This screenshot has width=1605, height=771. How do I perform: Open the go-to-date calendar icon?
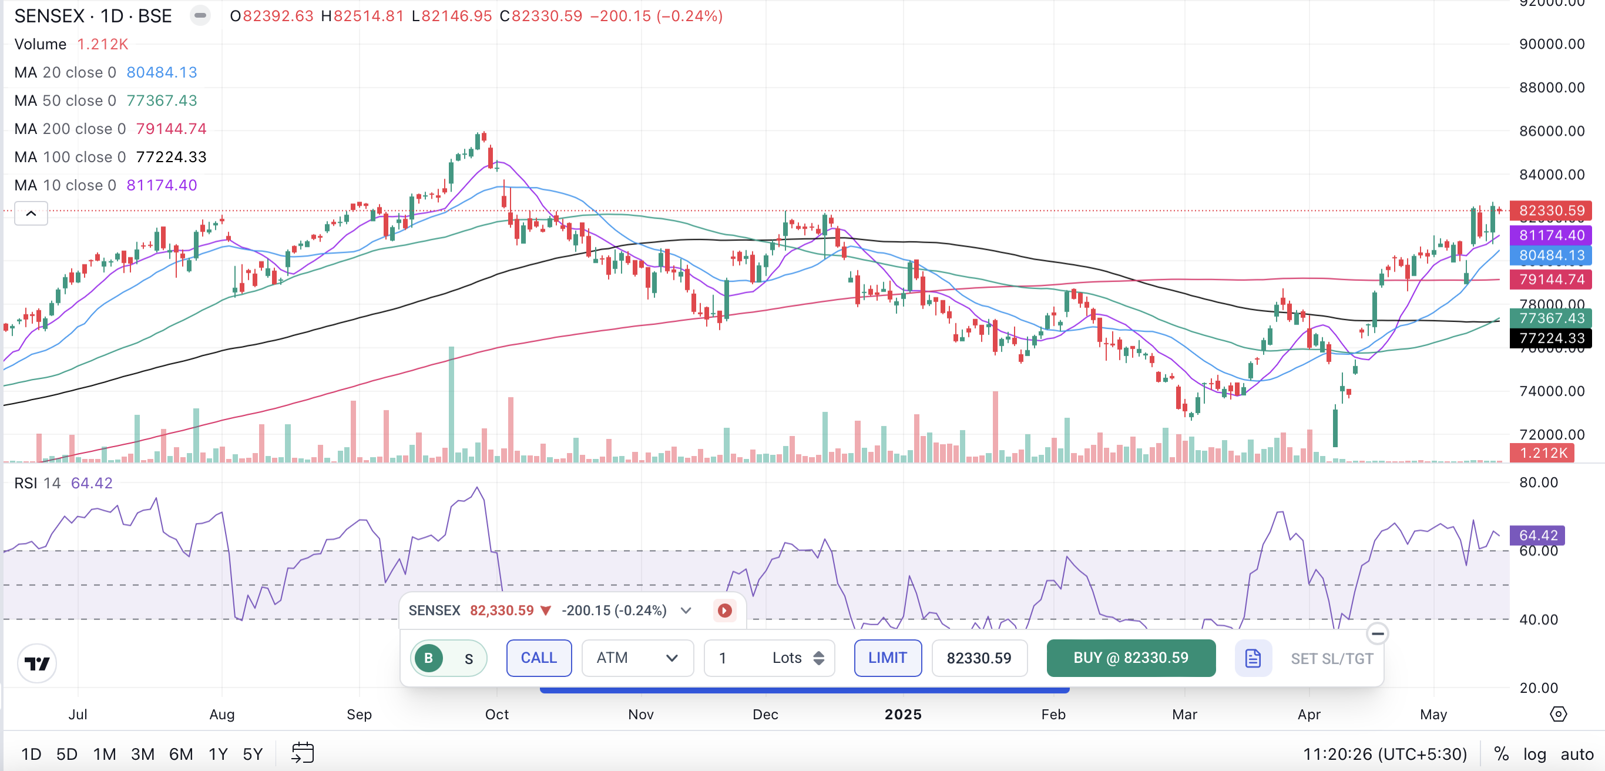click(x=303, y=753)
